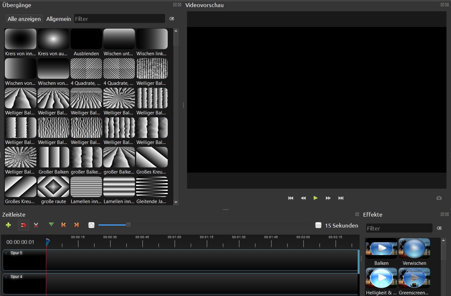The height and width of the screenshot is (296, 451).
Task: Toggle the magnet snapping tool
Action: [x=23, y=225]
